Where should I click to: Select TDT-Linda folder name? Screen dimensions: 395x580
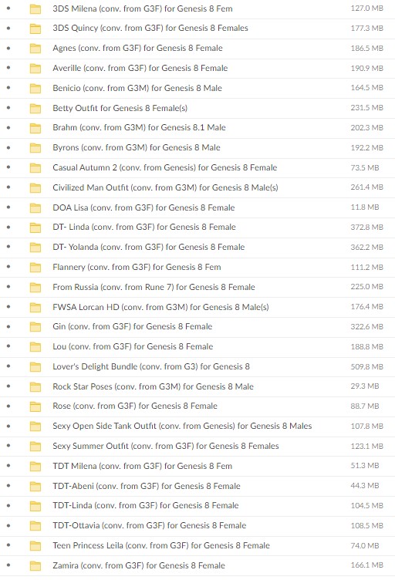point(145,506)
